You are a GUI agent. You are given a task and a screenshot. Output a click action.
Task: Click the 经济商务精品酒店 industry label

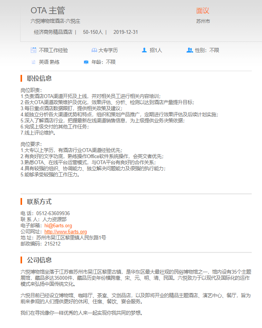point(53,32)
